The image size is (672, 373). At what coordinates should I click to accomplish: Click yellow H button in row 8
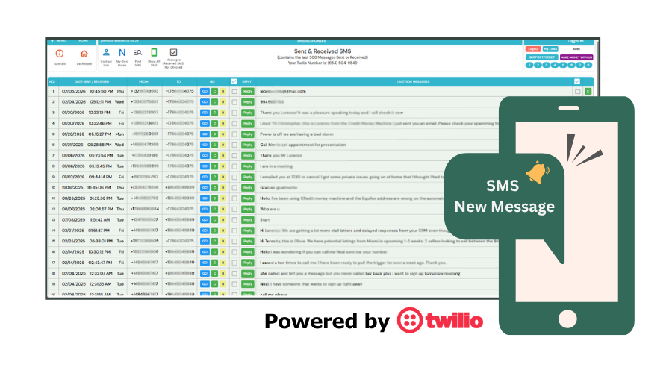point(223,166)
